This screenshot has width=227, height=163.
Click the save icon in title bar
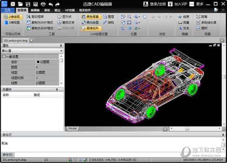pyautogui.click(x=28, y=4)
